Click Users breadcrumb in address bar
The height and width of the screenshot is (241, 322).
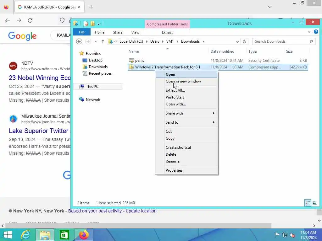click(155, 41)
